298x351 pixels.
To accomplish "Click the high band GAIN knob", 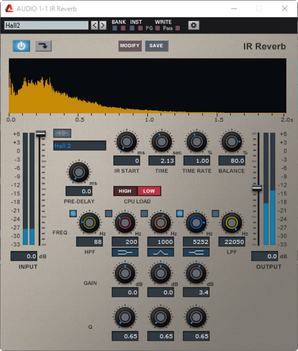I will tap(196, 273).
